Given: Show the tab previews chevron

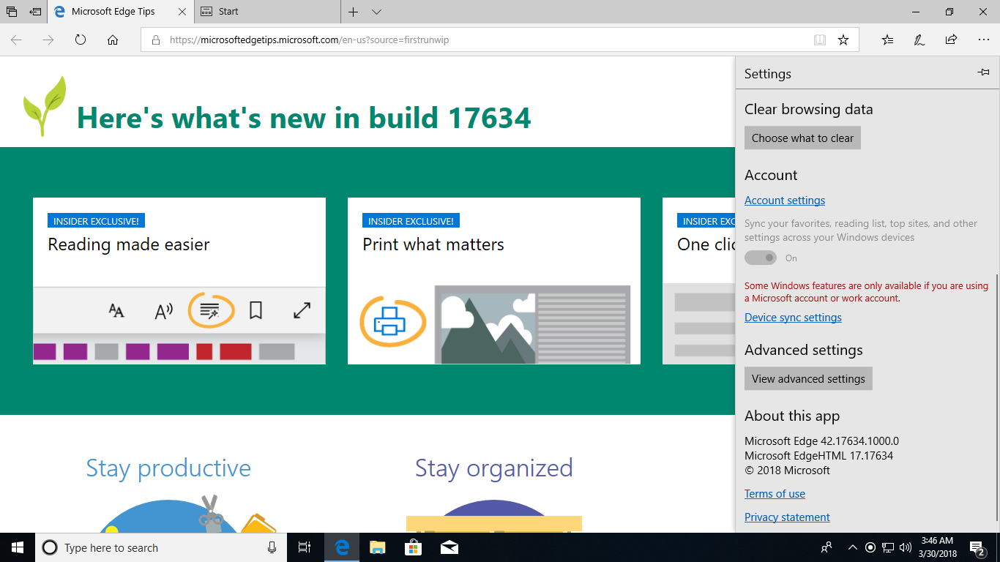Looking at the screenshot, I should pyautogui.click(x=376, y=12).
